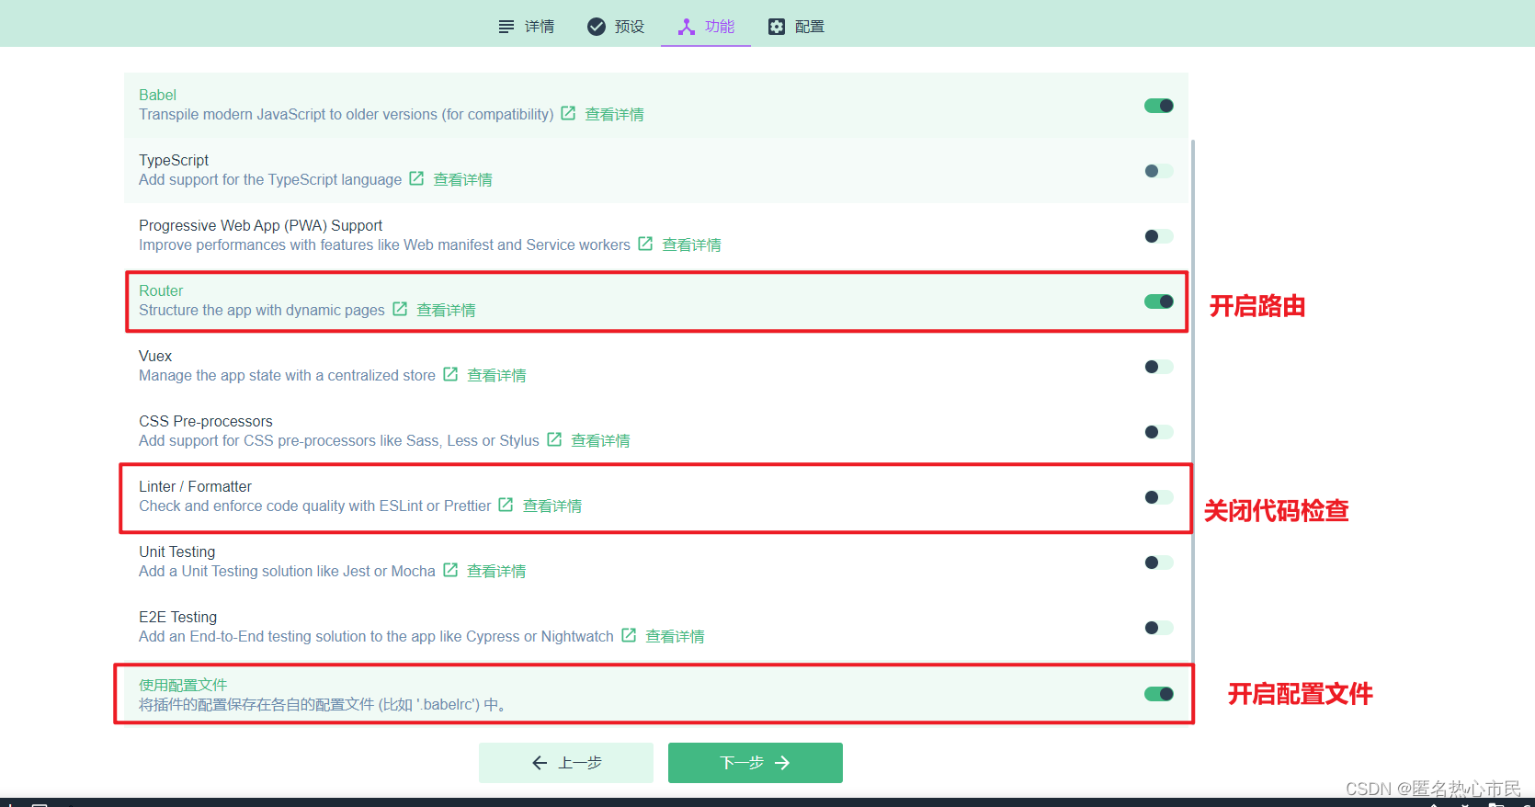Turn on the Vuex toggle

coord(1158,367)
